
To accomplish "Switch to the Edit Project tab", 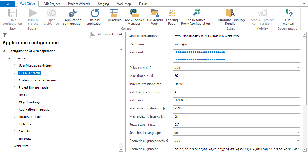I will coord(52,4).
